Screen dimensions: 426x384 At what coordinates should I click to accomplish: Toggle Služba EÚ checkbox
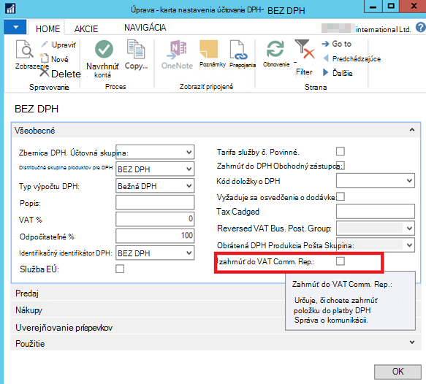120,269
